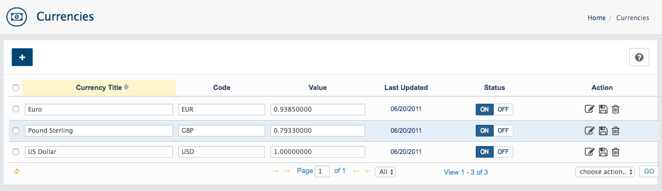Save the Euro currency row
Screen dimensions: 662x191
click(x=603, y=110)
